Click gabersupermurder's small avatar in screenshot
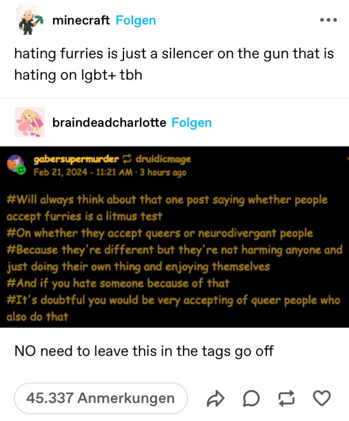The image size is (349, 421). pyautogui.click(x=16, y=164)
